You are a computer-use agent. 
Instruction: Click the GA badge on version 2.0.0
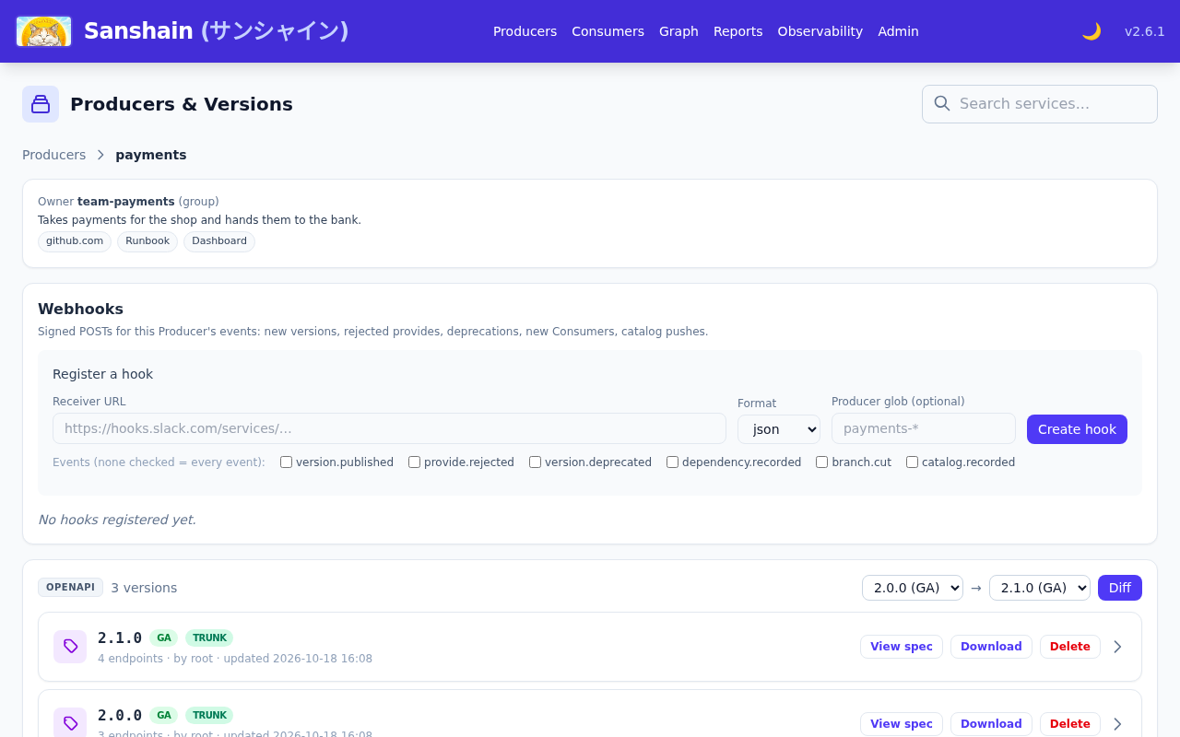163,715
